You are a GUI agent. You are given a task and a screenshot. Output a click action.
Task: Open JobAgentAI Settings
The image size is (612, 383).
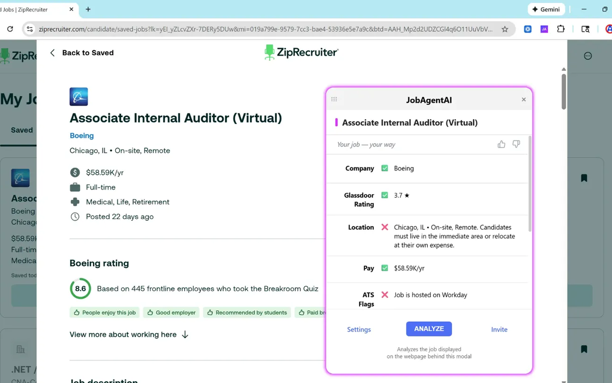[359, 329]
